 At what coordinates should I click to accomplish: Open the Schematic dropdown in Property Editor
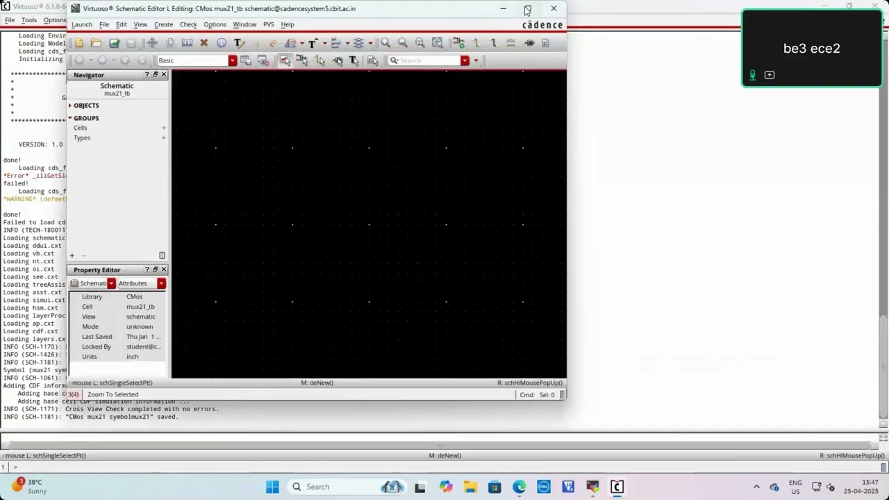pos(111,283)
